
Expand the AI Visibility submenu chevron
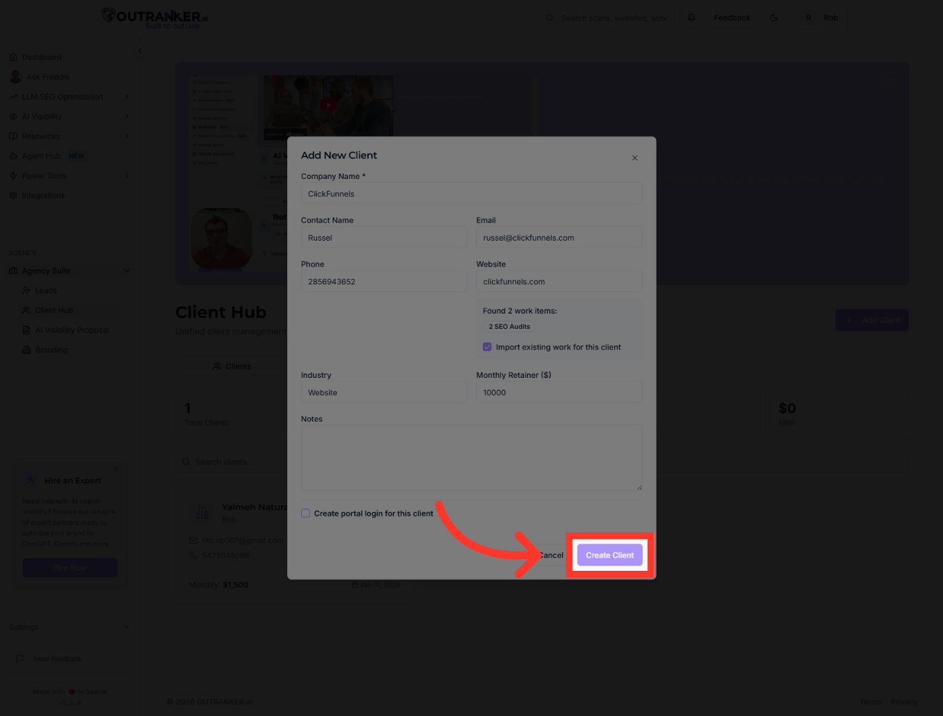[127, 117]
